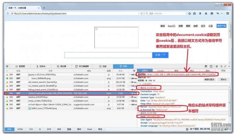Go to the Home page icon
234x134 pixels.
(x=206, y=13)
